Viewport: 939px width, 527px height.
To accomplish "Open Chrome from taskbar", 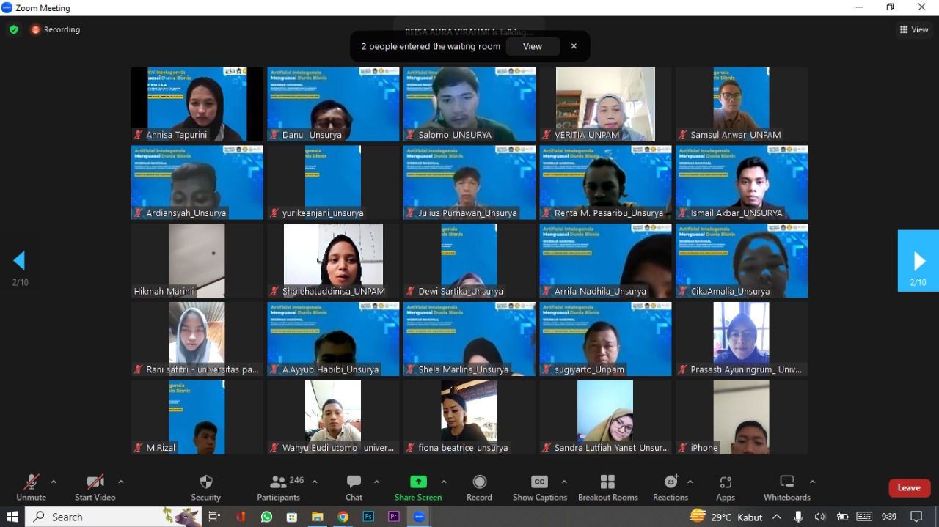I will [343, 517].
